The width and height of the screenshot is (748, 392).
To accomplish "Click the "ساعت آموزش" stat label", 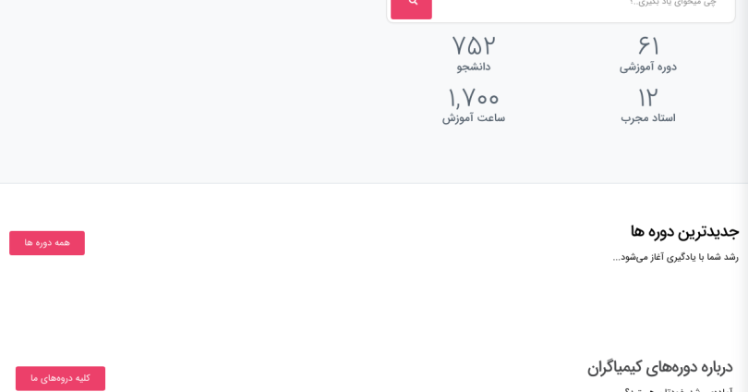I will pos(474,118).
